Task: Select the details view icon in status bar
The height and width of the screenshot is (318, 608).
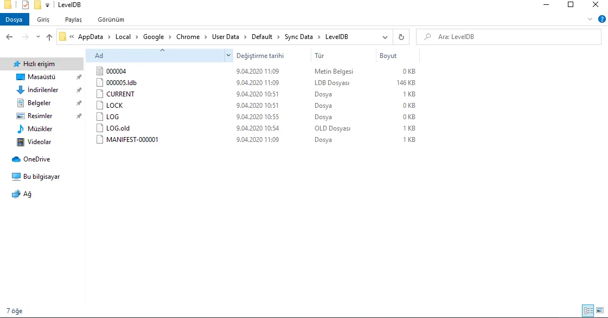Action: point(588,310)
